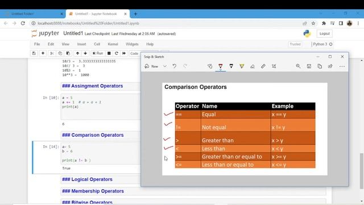Click the Trusted notebook indicator
The width and height of the screenshot is (364, 205).
[x=295, y=44]
